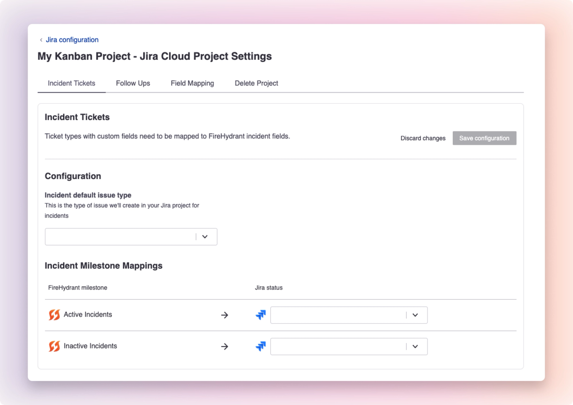573x405 pixels.
Task: Click the Jira icon in Inactive Incidents row
Action: pyautogui.click(x=261, y=346)
